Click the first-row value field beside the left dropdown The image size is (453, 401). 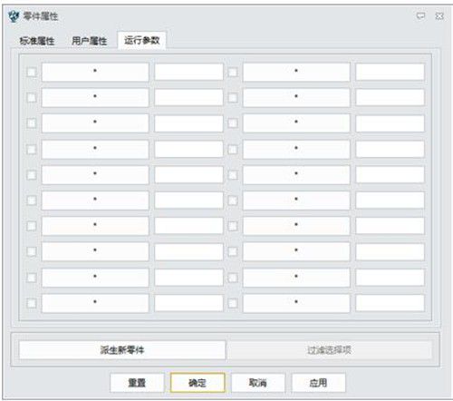(x=188, y=72)
